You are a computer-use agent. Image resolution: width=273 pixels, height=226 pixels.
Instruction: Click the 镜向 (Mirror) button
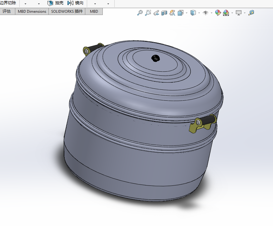pos(76,3)
